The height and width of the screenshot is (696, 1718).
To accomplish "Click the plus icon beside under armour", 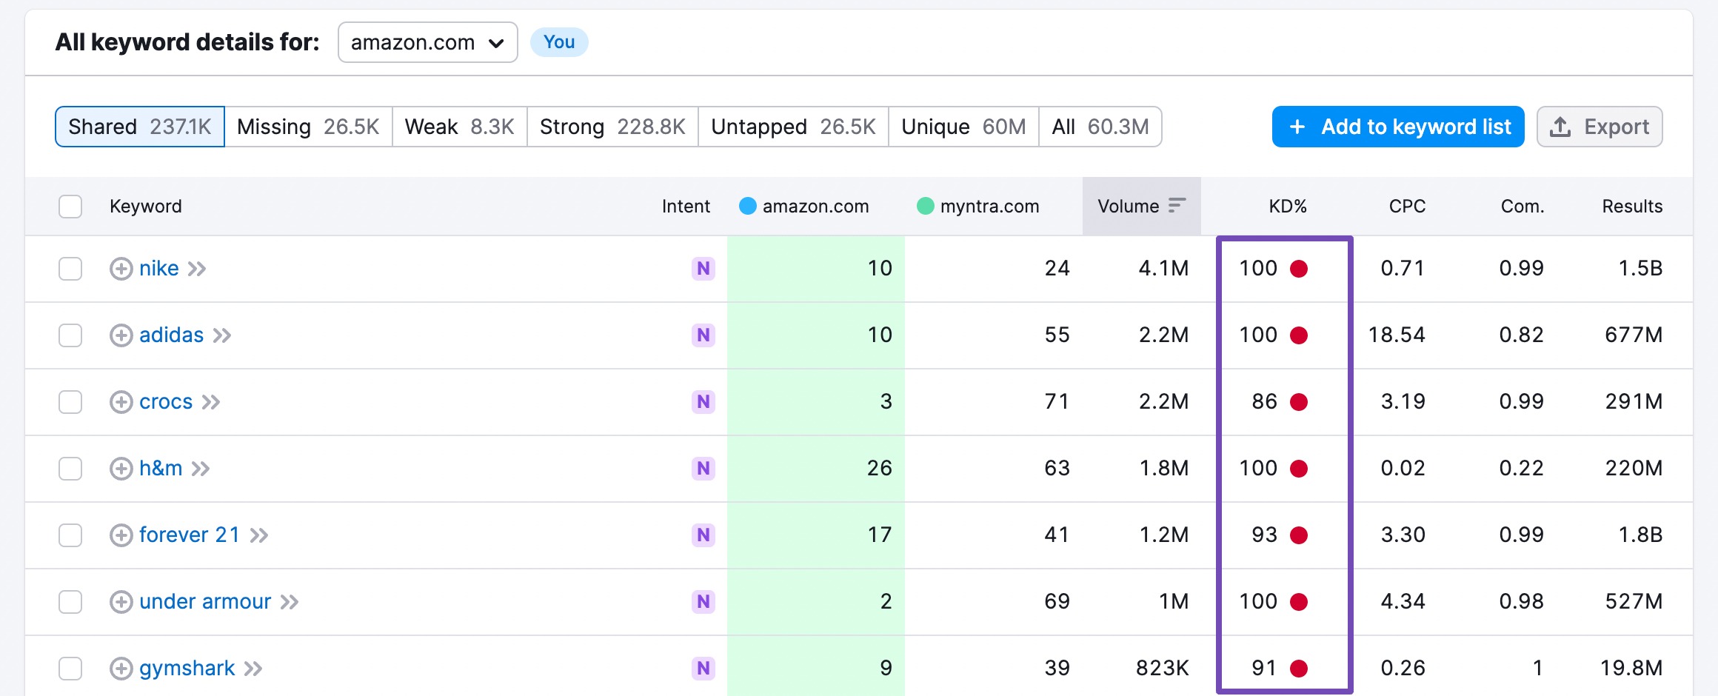I will tap(121, 602).
